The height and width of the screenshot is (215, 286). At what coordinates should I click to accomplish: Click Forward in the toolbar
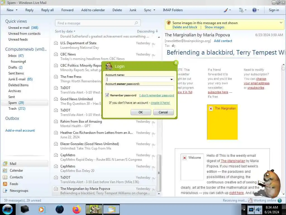(x=67, y=10)
